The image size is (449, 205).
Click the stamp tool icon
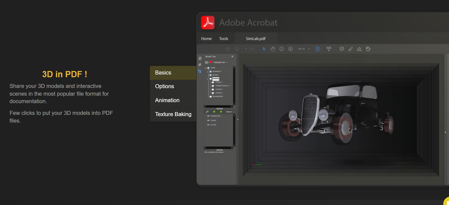[368, 49]
